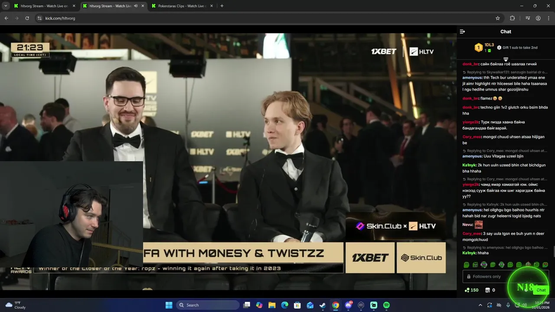
Task: Open the channel shop icon showing 0
Action: (x=490, y=290)
